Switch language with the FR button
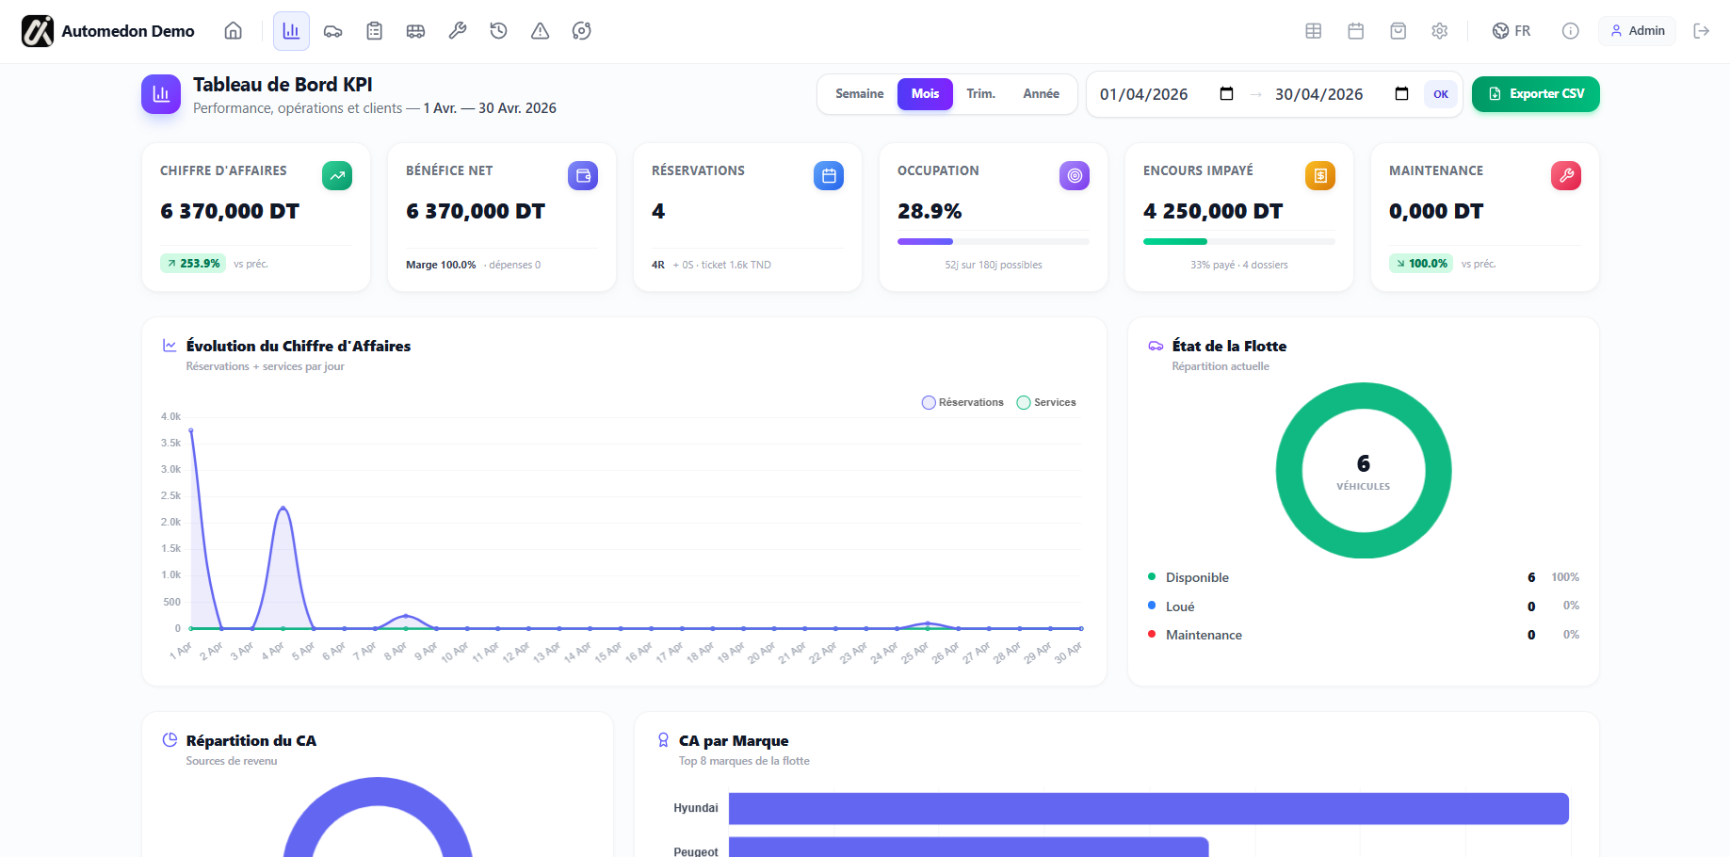Viewport: 1730px width, 857px height. pos(1512,31)
